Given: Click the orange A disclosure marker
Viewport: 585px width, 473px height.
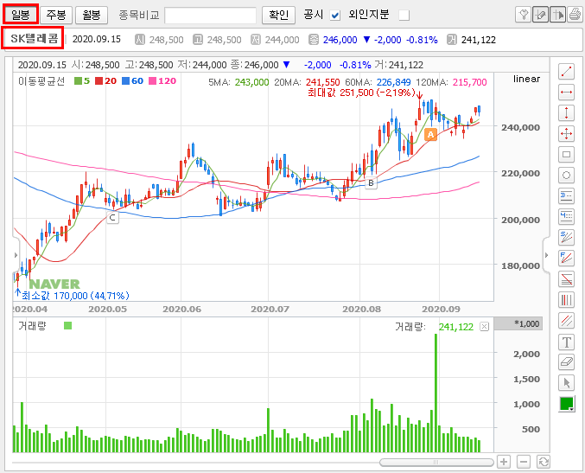Looking at the screenshot, I should [430, 134].
